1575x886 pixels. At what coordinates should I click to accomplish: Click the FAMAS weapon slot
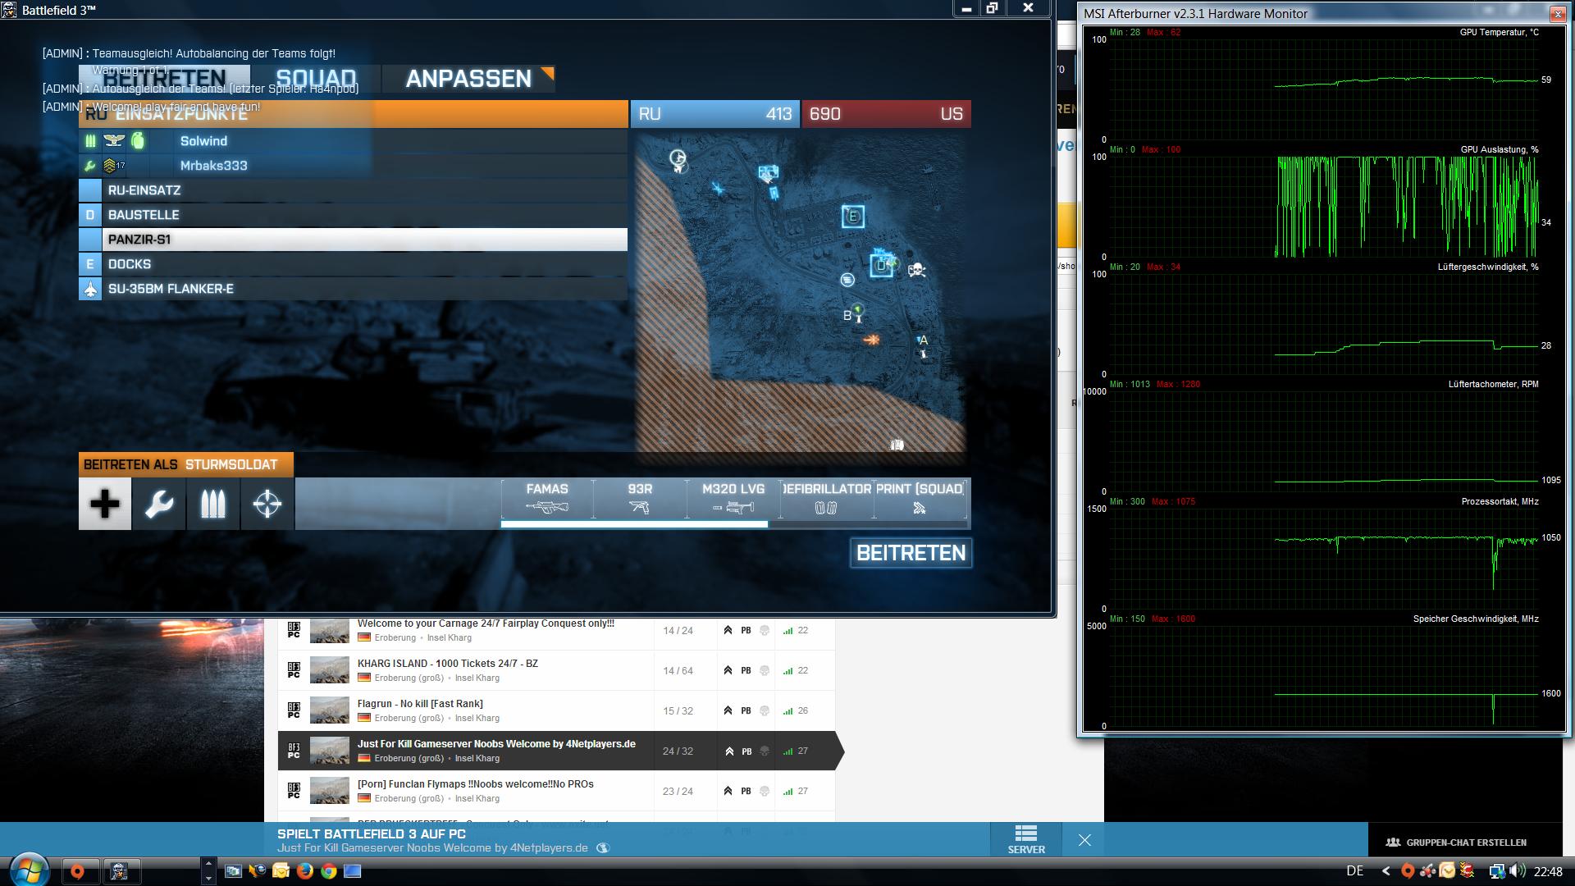point(547,498)
